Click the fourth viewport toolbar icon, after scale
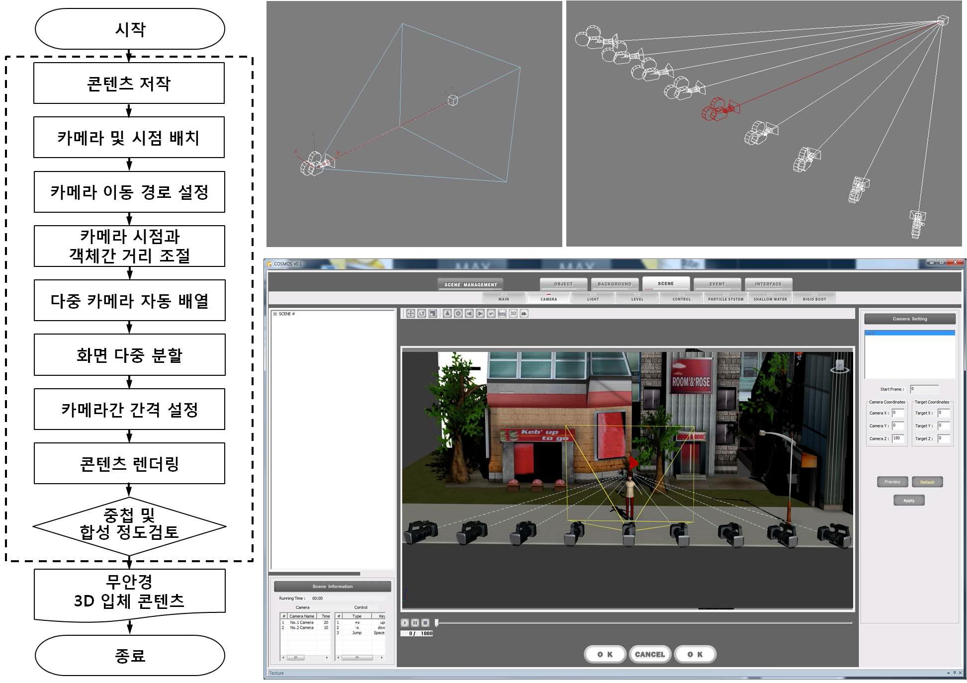The image size is (967, 683). (447, 314)
